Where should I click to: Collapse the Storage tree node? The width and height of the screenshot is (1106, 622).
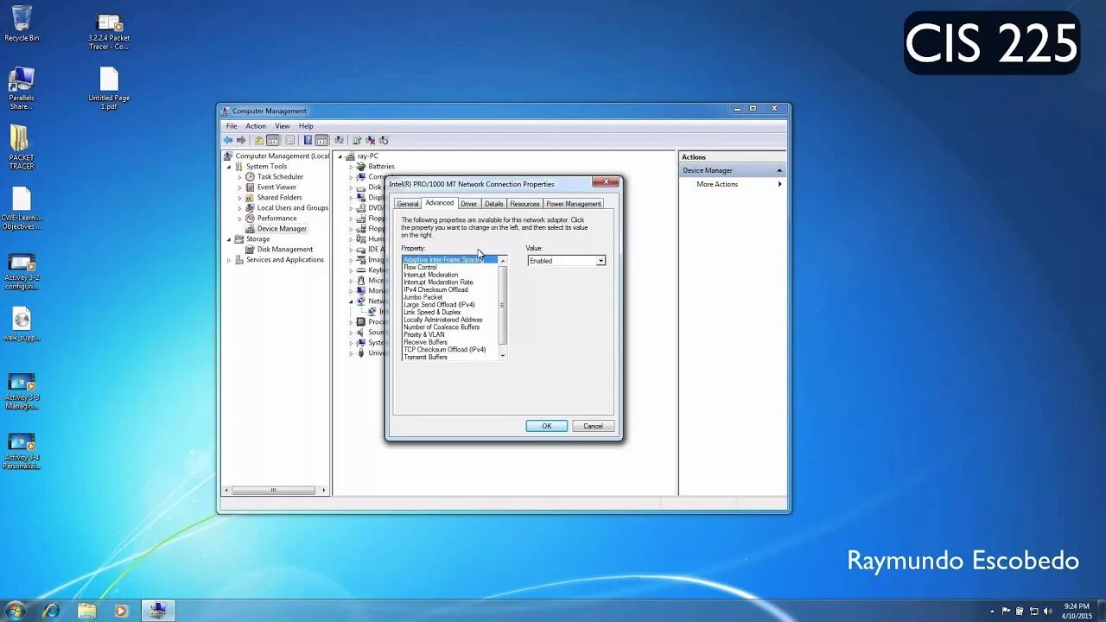tap(230, 239)
